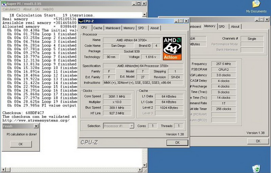Click the Channels # value 'Single'

point(252,39)
